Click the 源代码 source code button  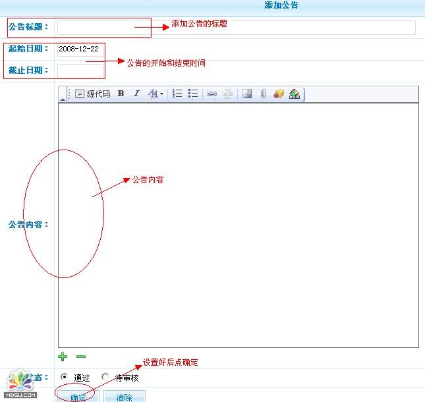pyautogui.click(x=92, y=94)
